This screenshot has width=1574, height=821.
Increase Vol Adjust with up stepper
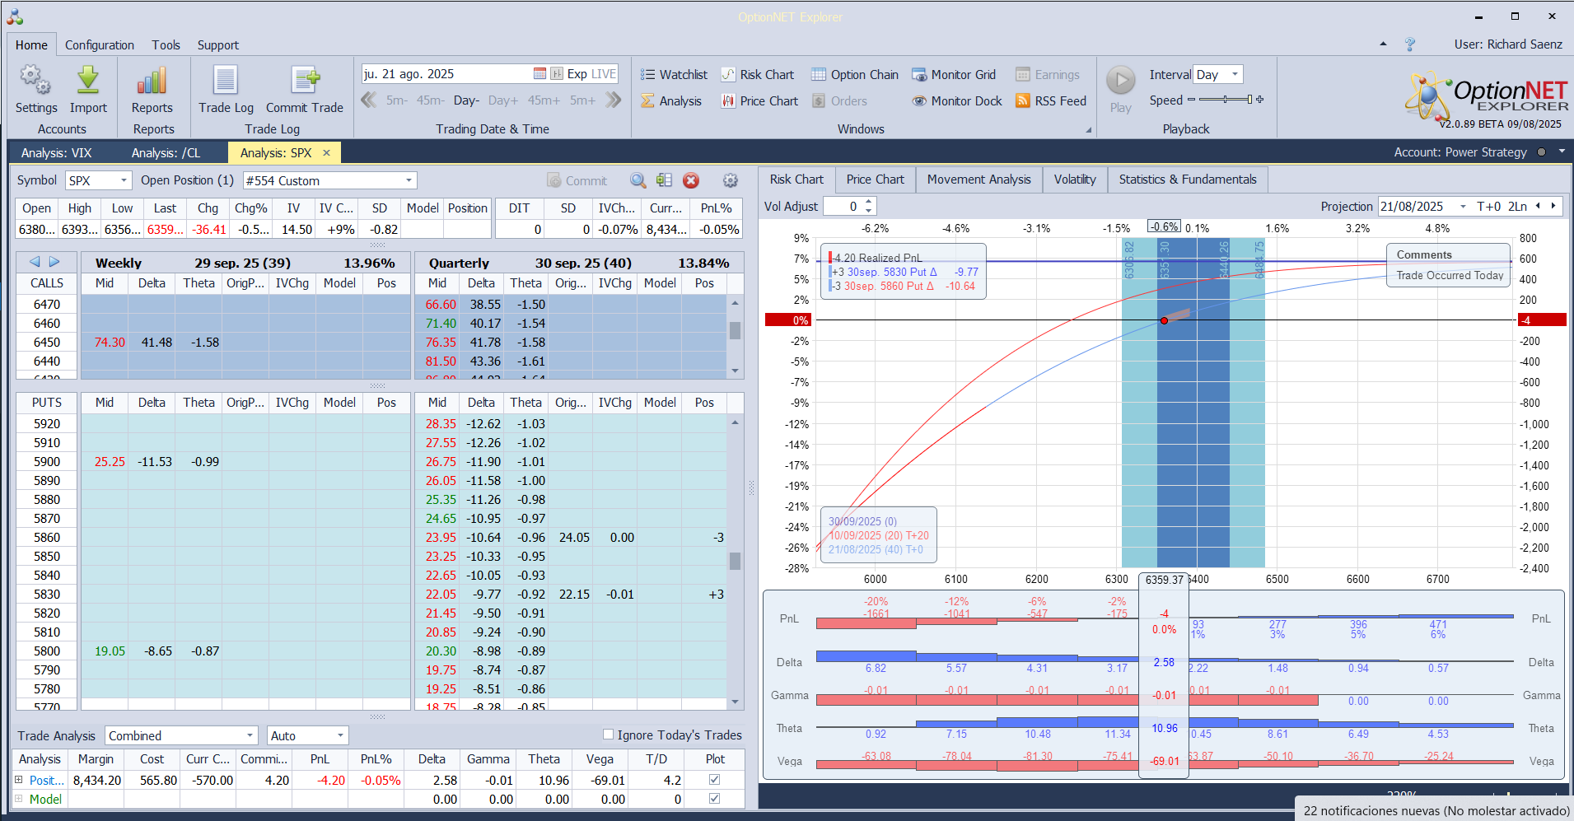click(869, 203)
